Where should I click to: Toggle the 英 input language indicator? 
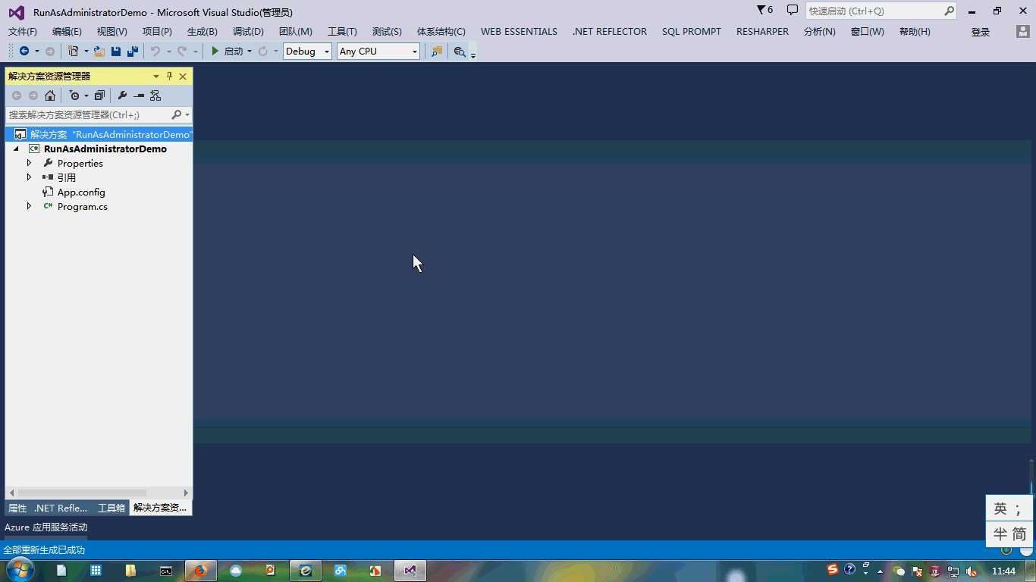point(1000,508)
